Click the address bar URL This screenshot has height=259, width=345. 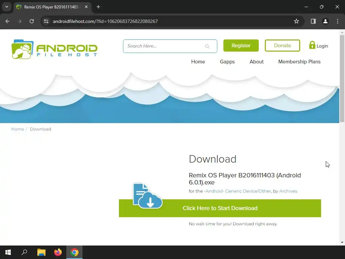105,21
